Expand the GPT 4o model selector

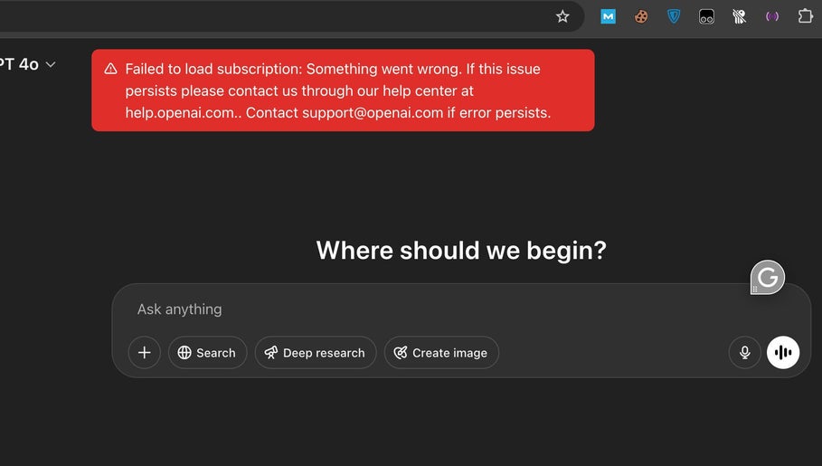27,64
